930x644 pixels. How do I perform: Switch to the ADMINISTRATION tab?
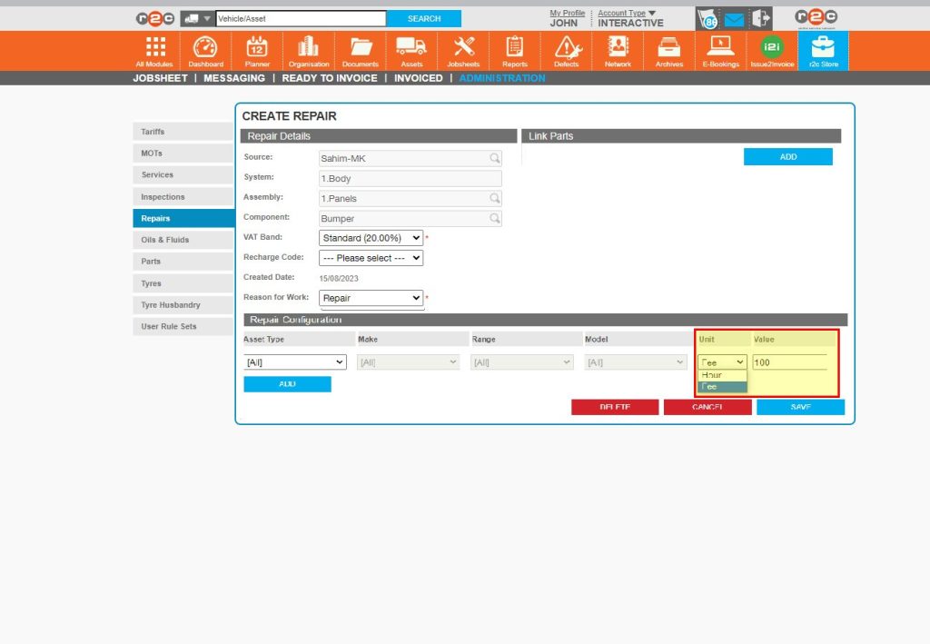tap(501, 78)
